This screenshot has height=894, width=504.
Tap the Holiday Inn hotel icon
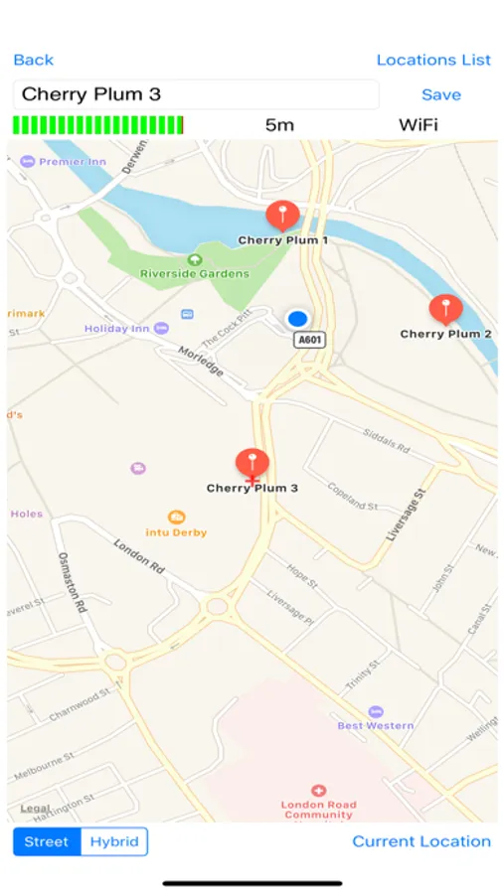click(x=162, y=328)
